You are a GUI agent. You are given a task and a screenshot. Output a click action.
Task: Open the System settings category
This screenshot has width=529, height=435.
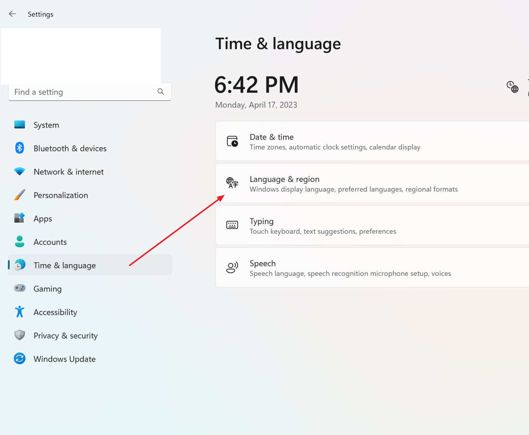90,125
